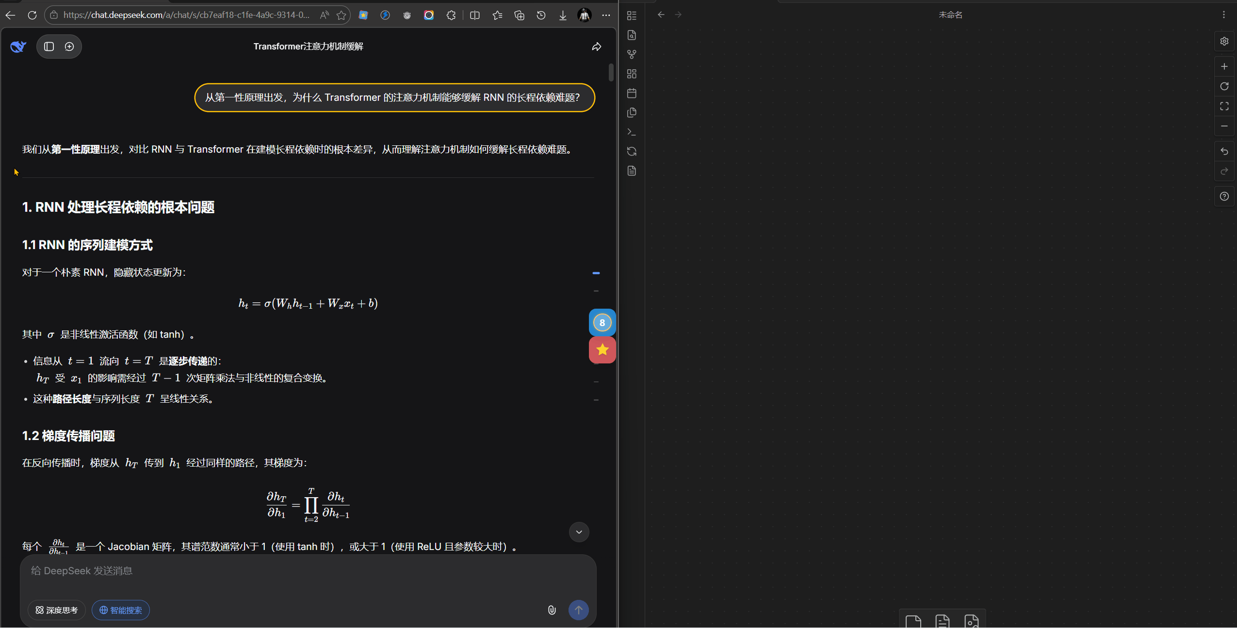
Task: Open command palette terminal icon
Action: click(632, 132)
